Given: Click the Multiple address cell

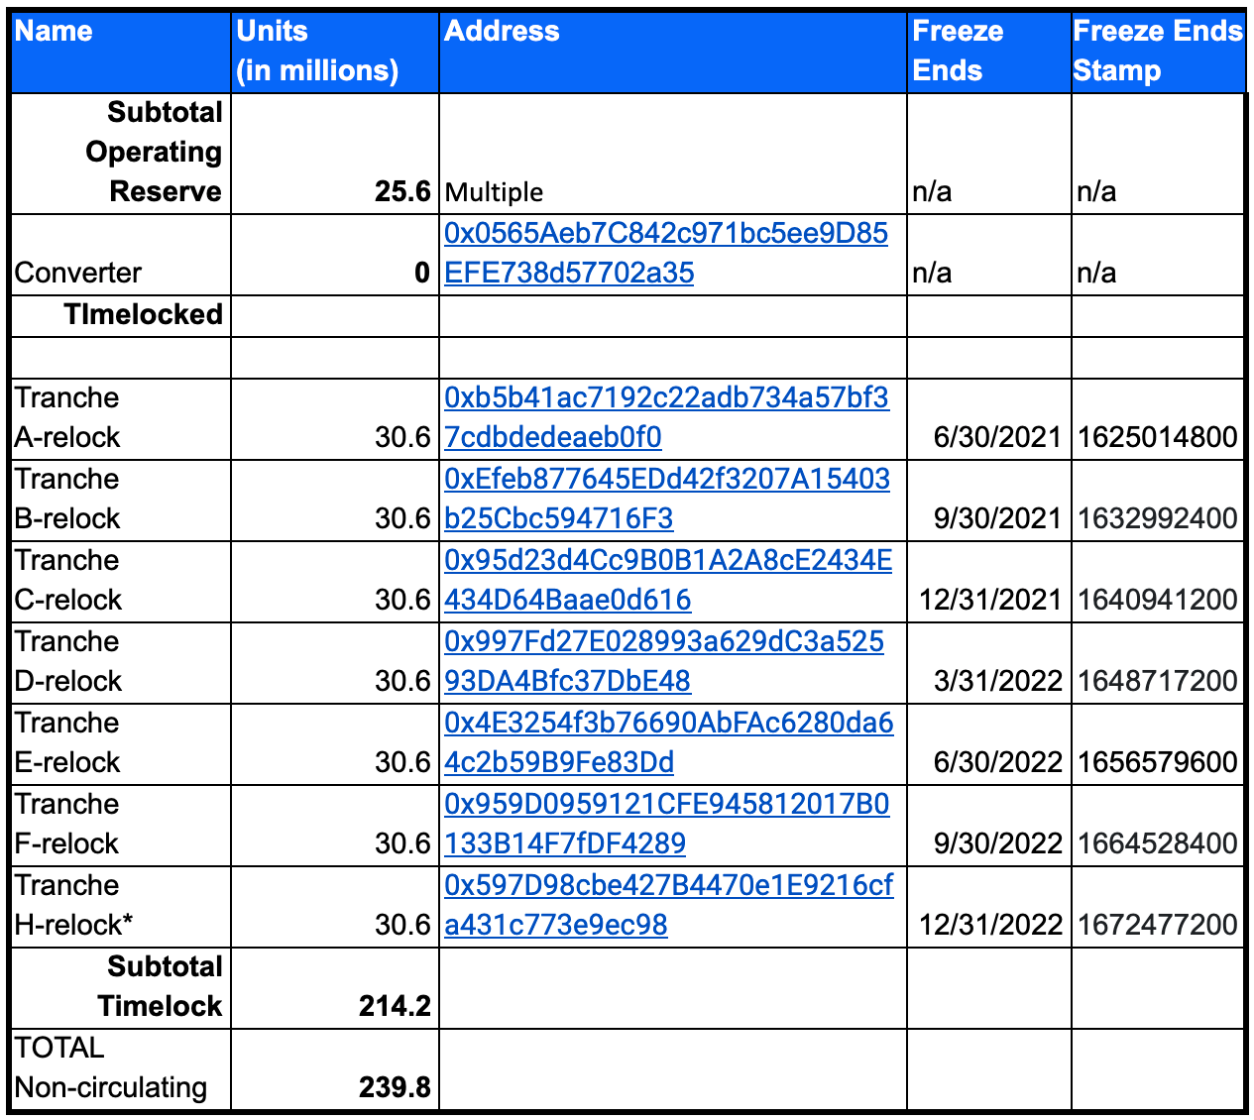Looking at the screenshot, I should tap(673, 154).
